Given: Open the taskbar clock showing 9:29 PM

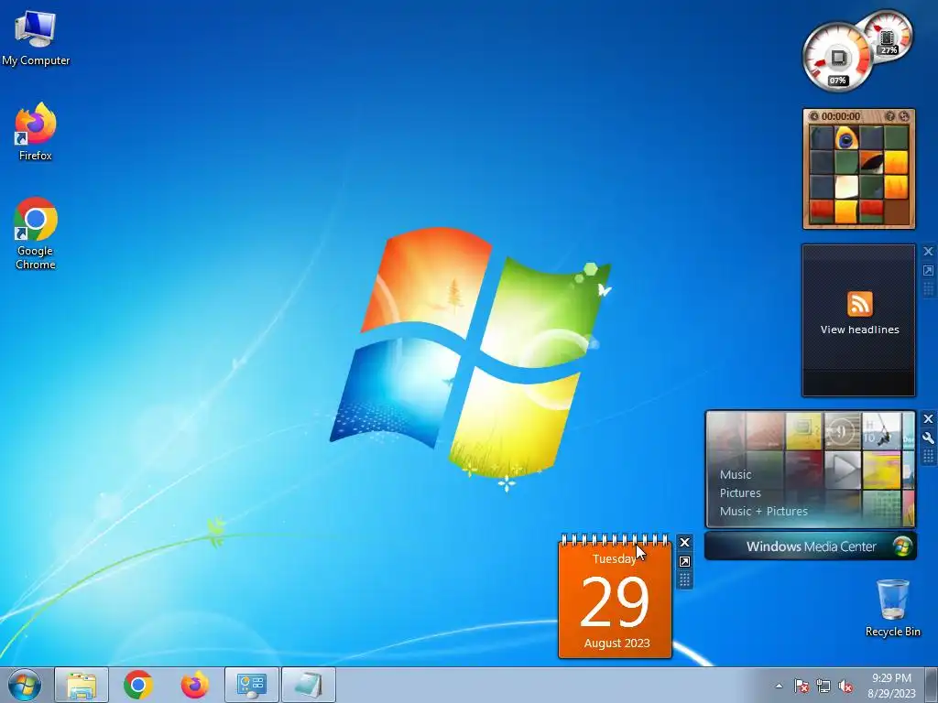Looking at the screenshot, I should click(891, 686).
